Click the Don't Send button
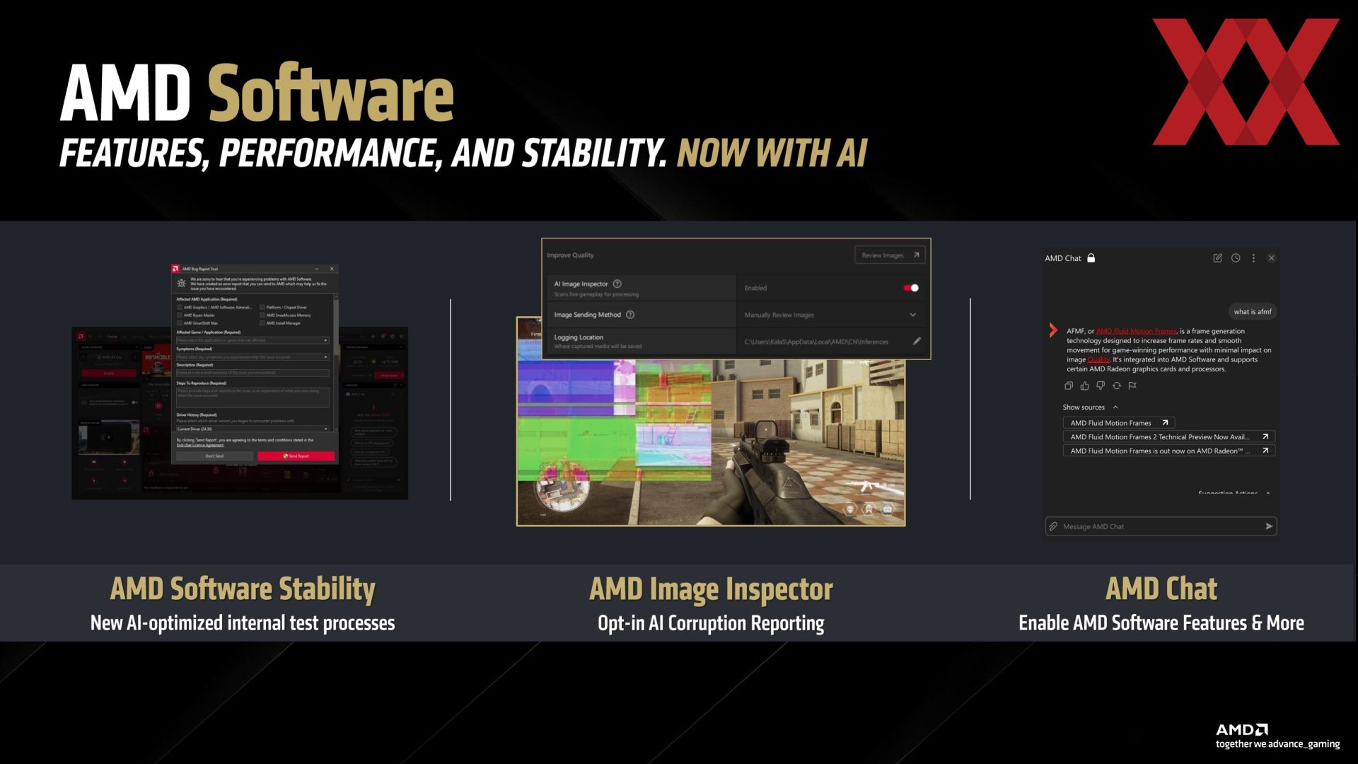Image resolution: width=1358 pixels, height=764 pixels. pyautogui.click(x=214, y=456)
